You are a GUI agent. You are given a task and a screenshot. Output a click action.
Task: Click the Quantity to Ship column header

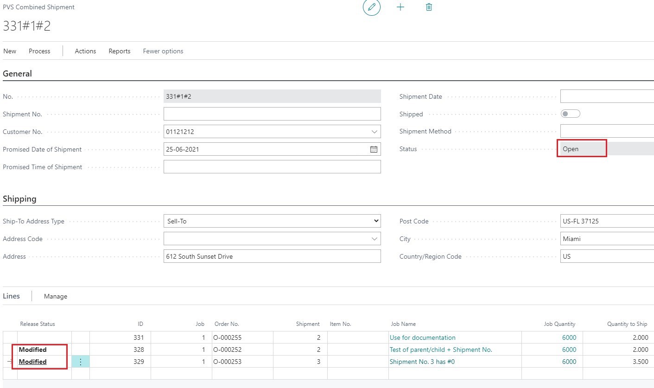pos(627,324)
